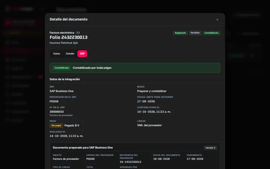Click the Objeto value 'Factura de proveedor'

pyautogui.click(x=66, y=159)
